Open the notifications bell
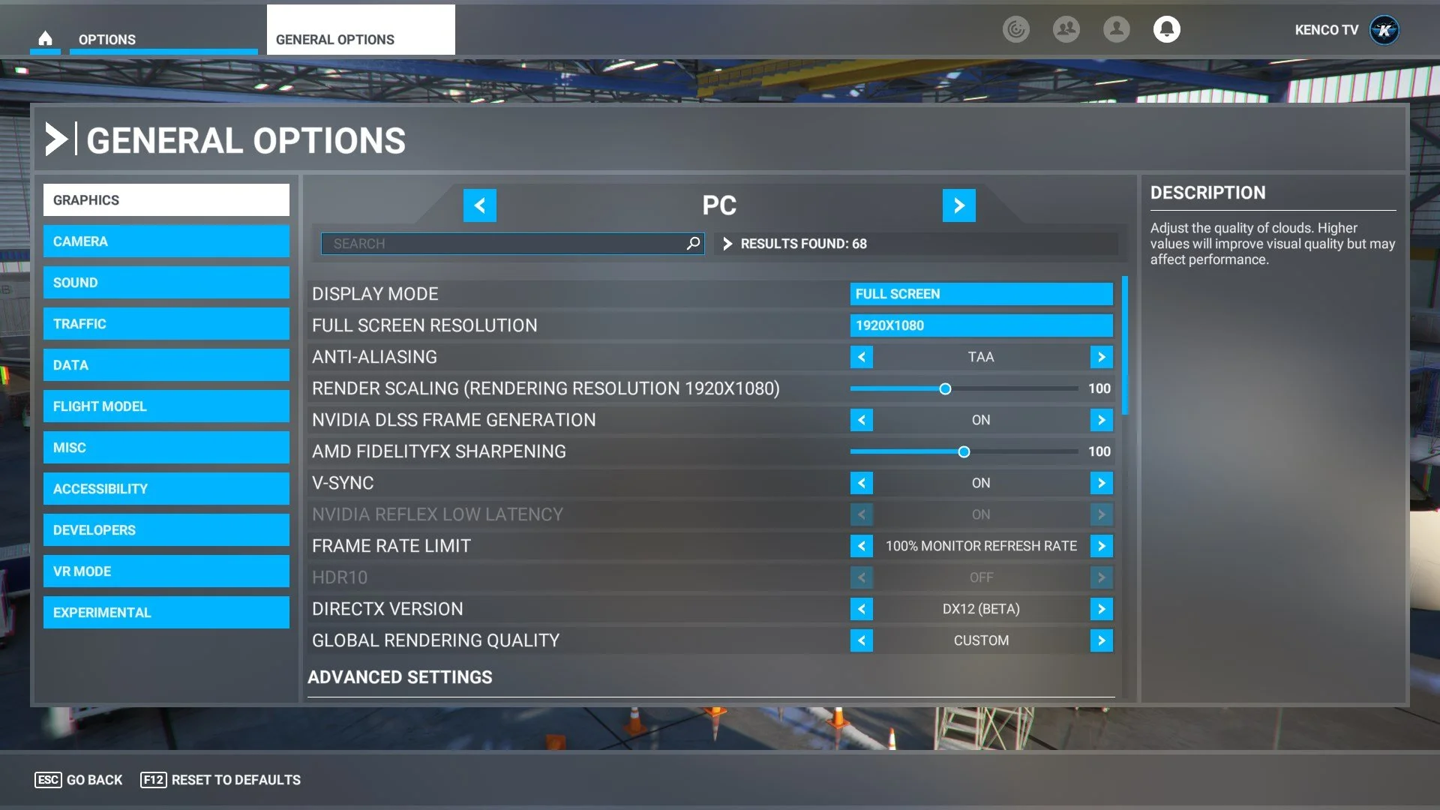 (1167, 29)
